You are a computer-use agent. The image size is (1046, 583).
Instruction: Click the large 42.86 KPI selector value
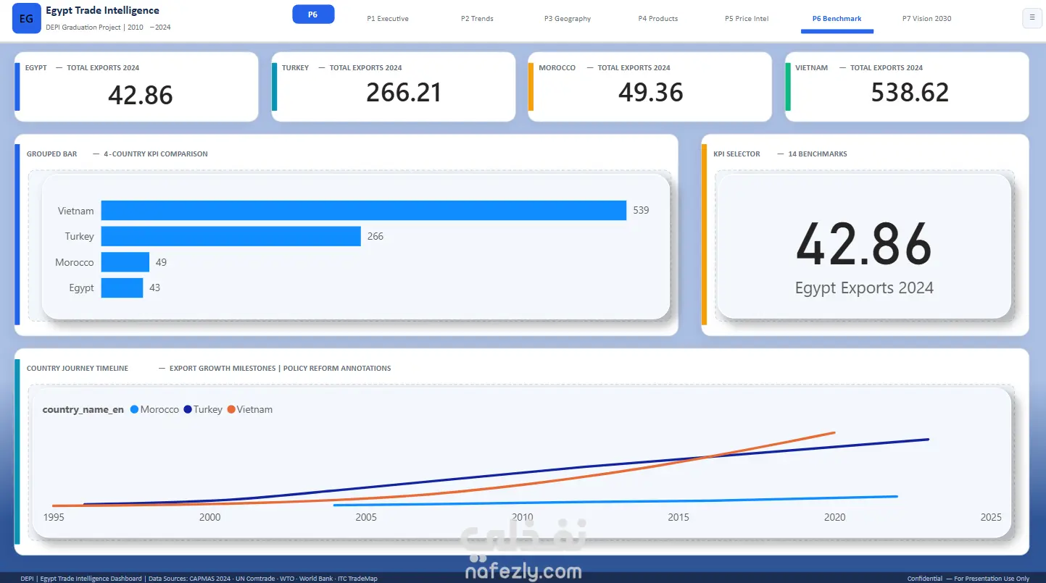coord(864,244)
